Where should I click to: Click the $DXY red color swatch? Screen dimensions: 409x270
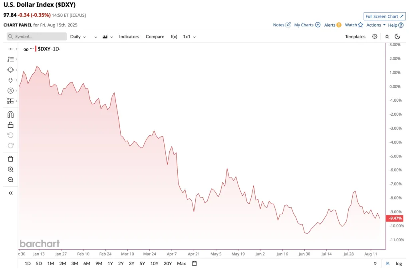pyautogui.click(x=36, y=49)
